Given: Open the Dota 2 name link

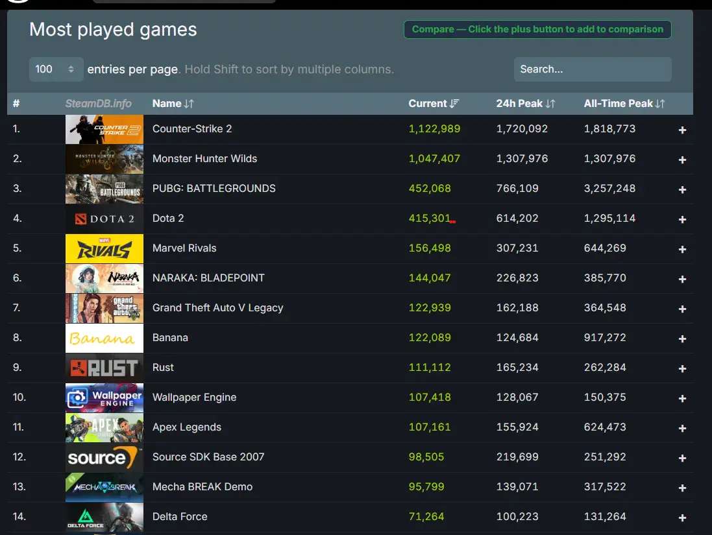Looking at the screenshot, I should click(168, 219).
